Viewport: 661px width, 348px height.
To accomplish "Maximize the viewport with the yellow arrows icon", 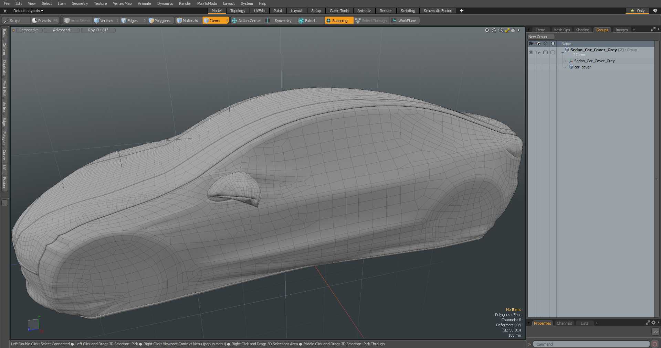I will [507, 30].
